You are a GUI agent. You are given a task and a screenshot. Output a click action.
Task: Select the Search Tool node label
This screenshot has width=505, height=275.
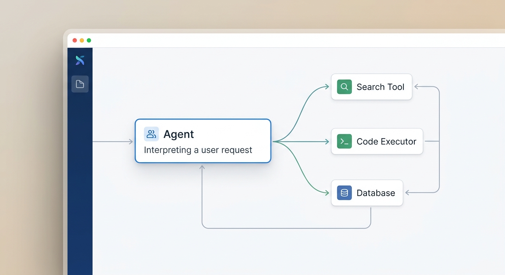380,87
